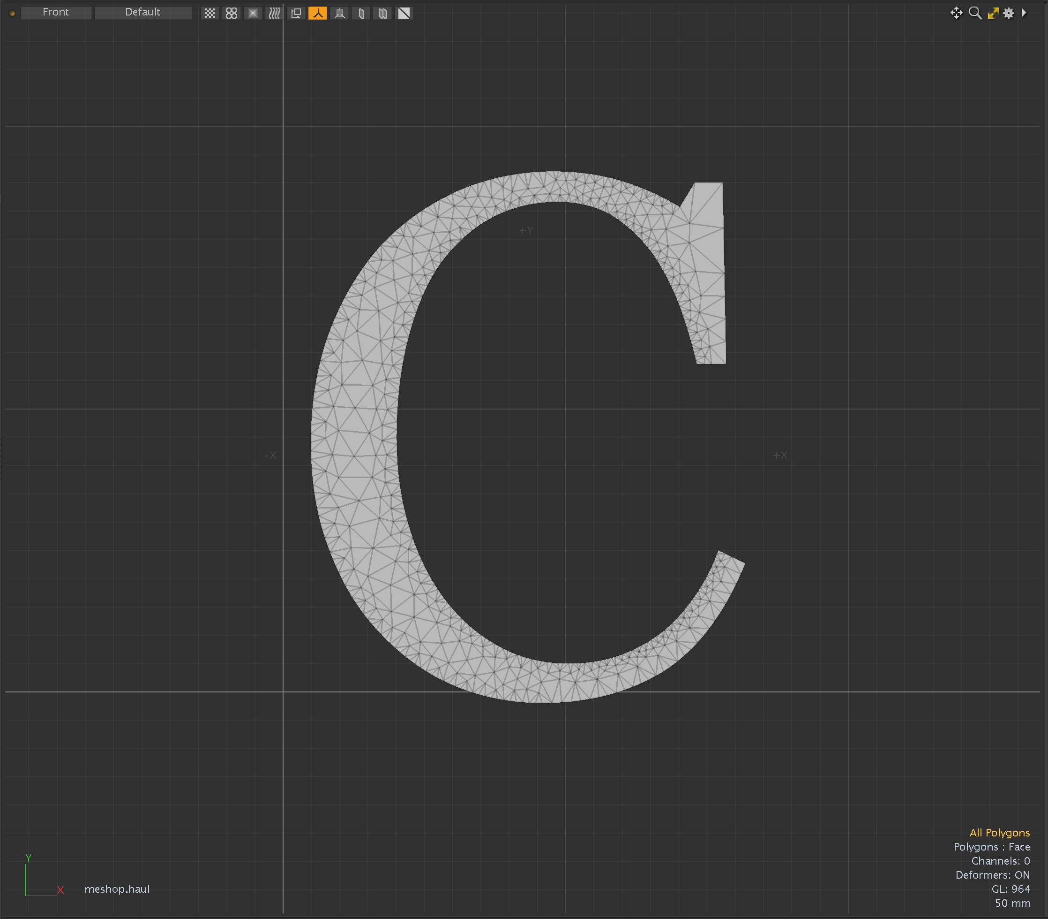
Task: Click the wavy vertical lines icon
Action: coord(275,13)
